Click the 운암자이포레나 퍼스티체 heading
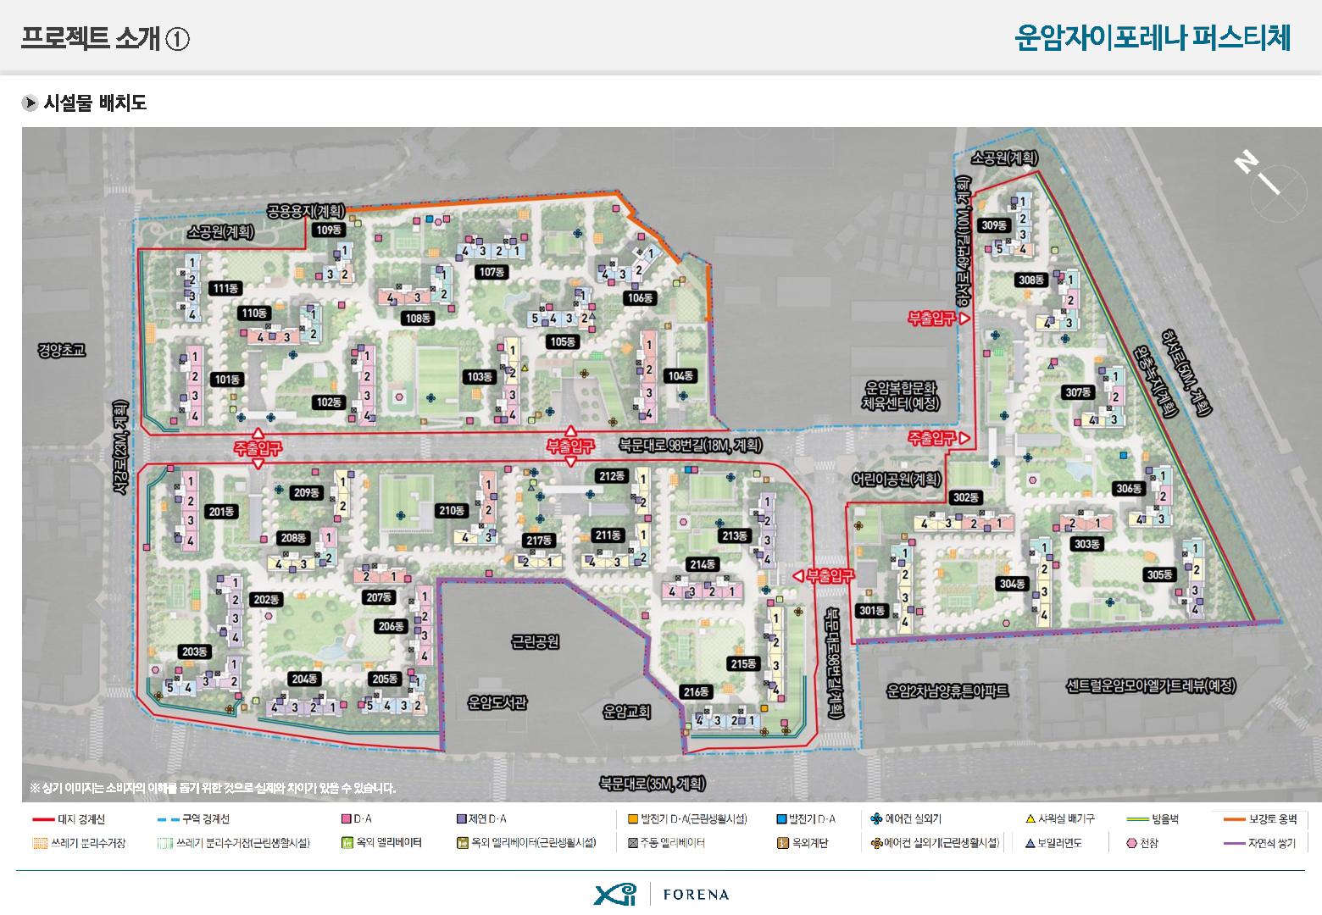 coord(1153,38)
